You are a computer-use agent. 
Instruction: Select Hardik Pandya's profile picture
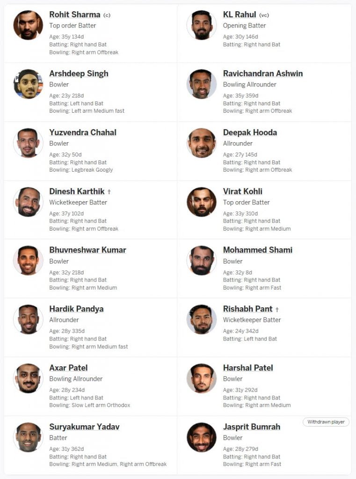tap(28, 319)
